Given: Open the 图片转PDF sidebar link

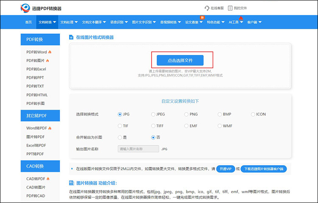Looking at the screenshot, I should [x=35, y=137].
